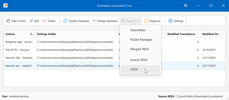Export to JSON menu item
This screenshot has height=100, width=229.
[140, 69]
